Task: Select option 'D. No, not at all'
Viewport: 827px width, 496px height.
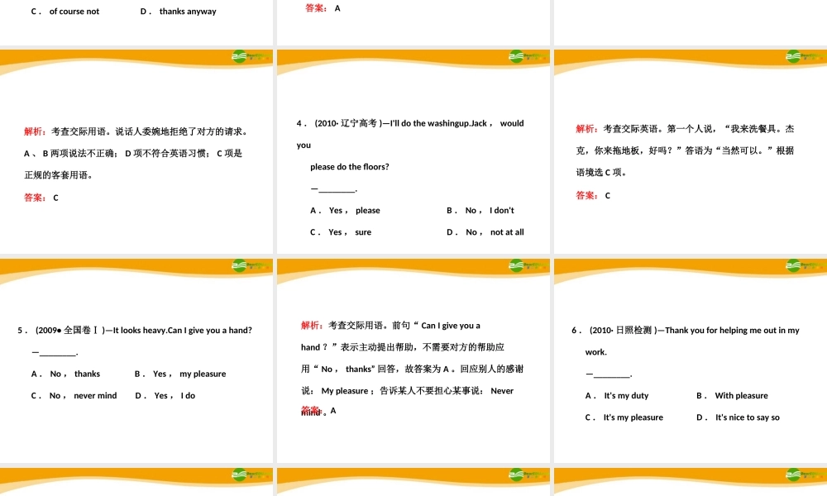Action: (485, 232)
